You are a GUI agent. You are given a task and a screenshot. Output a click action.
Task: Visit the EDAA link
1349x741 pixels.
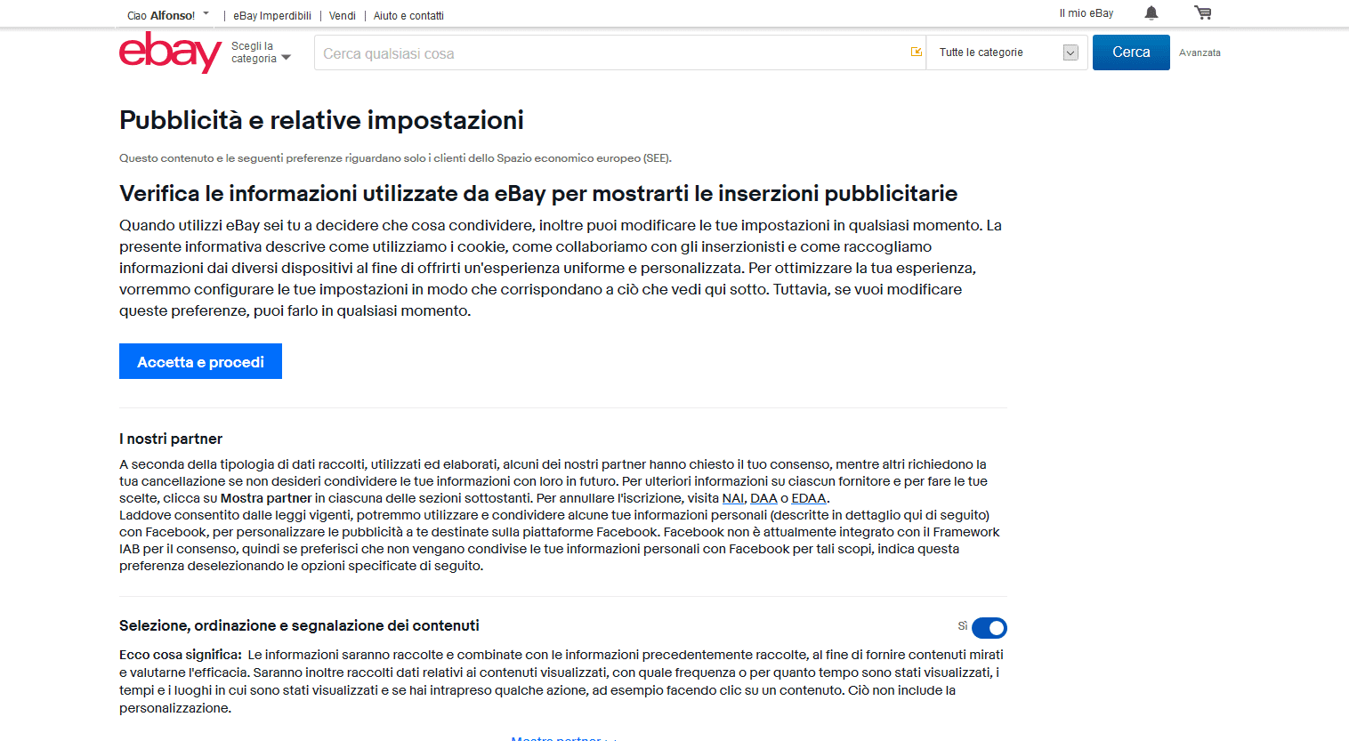pyautogui.click(x=808, y=498)
